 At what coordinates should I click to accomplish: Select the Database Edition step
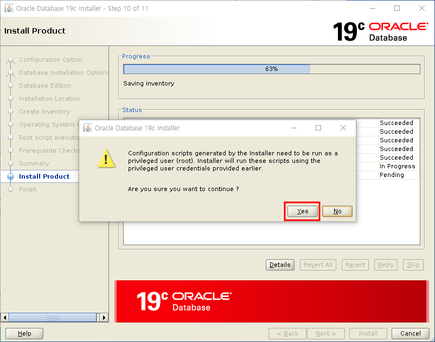click(45, 85)
